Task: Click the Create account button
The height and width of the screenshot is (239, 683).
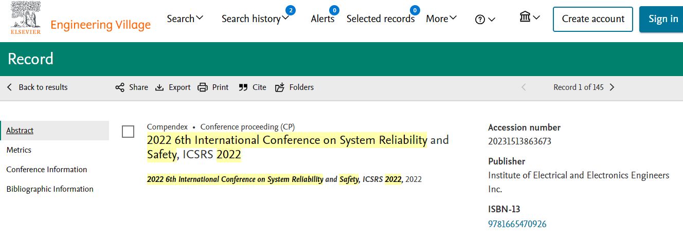Action: (x=593, y=19)
